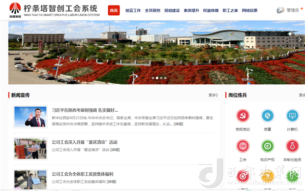This screenshot has height=191, width=305.
Task: Click the 柠条塔 company logo
Action: point(15,10)
